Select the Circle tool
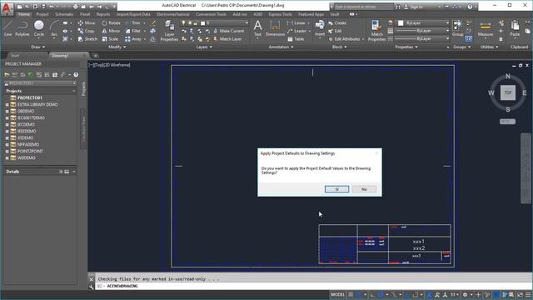This screenshot has width=533, height=300. click(x=39, y=28)
